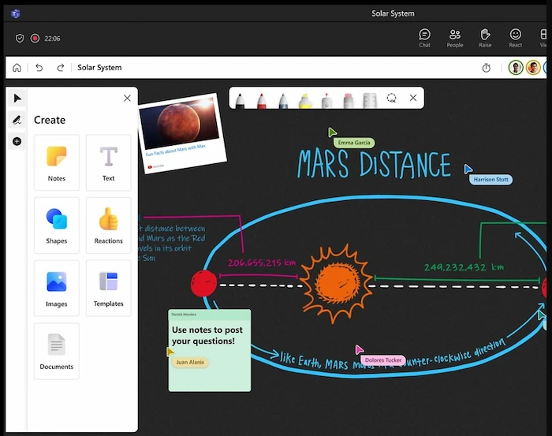Click the 22:06 meeting timer
Viewport: 552px width, 436px height.
(x=52, y=39)
